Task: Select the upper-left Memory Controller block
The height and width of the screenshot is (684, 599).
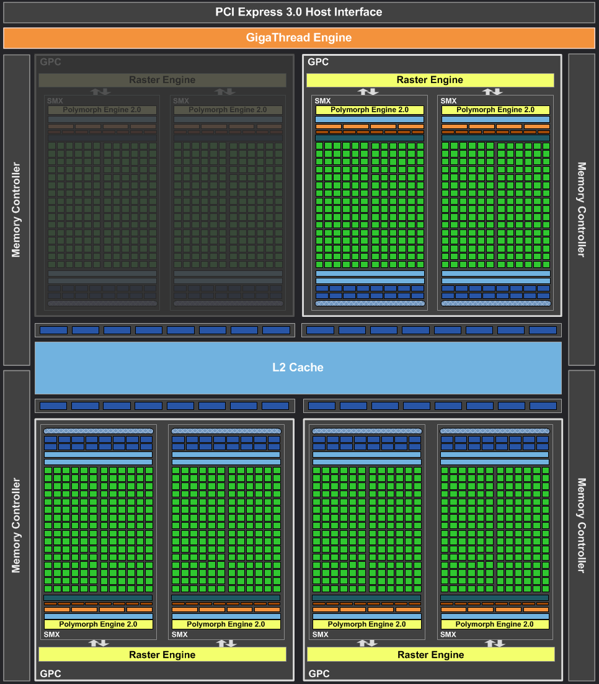Action: 16,210
